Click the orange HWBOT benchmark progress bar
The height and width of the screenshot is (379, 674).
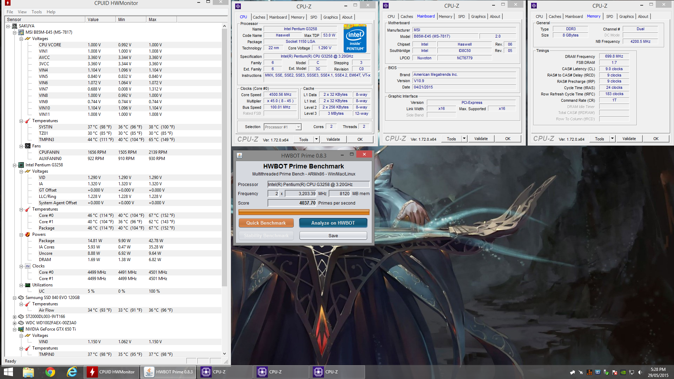click(304, 212)
